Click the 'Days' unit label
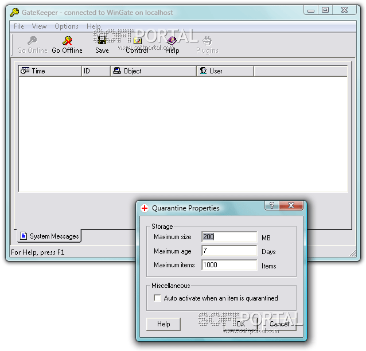This screenshot has height=351, width=366. [x=268, y=252]
